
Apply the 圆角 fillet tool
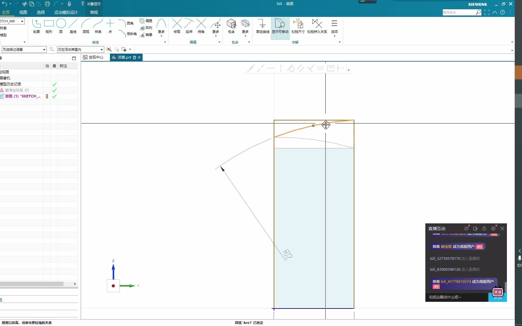click(x=126, y=23)
